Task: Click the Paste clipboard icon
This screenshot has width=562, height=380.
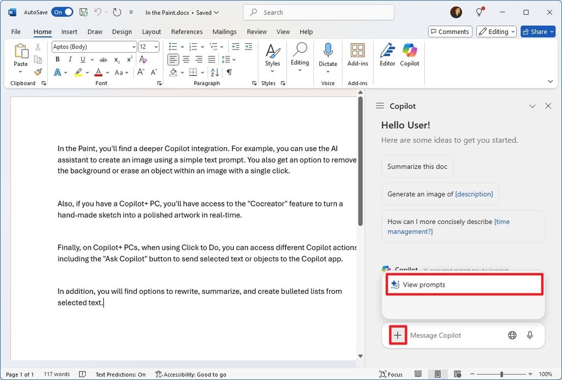Action: (x=21, y=51)
